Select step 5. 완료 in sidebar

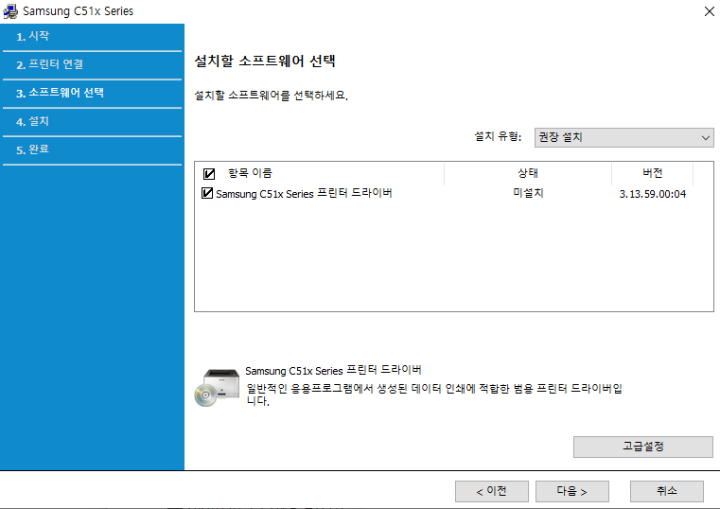(x=92, y=150)
